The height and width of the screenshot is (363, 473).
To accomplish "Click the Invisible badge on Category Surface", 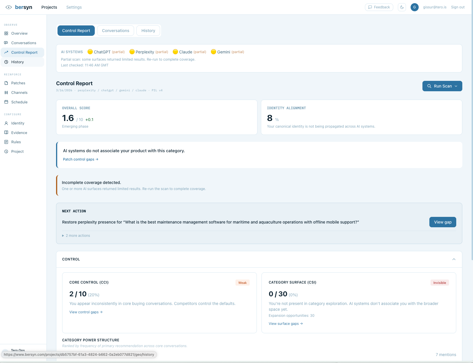I will pyautogui.click(x=439, y=283).
